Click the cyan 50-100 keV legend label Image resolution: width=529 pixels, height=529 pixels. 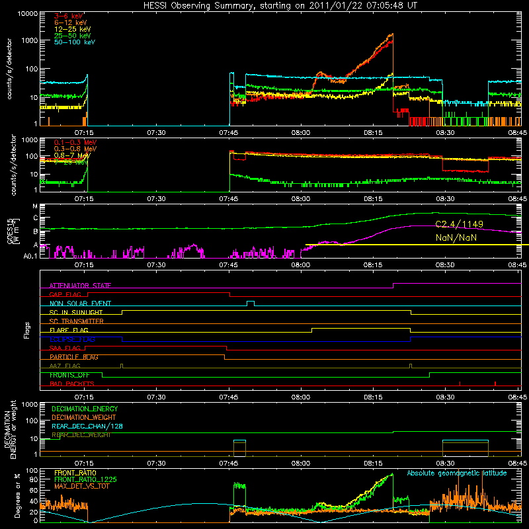click(x=75, y=42)
